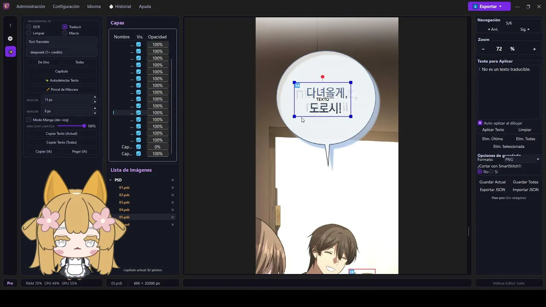Screen dimensions: 546x307
Task: Click the bubble number 14 badge on the canvas
Action: 297,86
